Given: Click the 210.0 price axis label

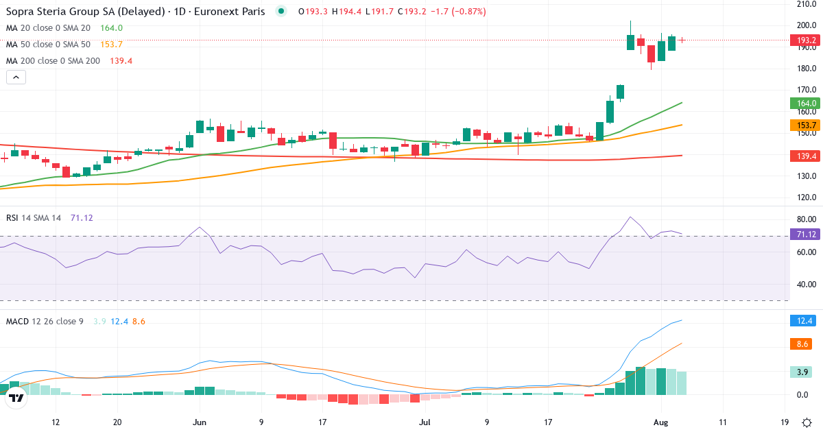Looking at the screenshot, I should [x=805, y=4].
